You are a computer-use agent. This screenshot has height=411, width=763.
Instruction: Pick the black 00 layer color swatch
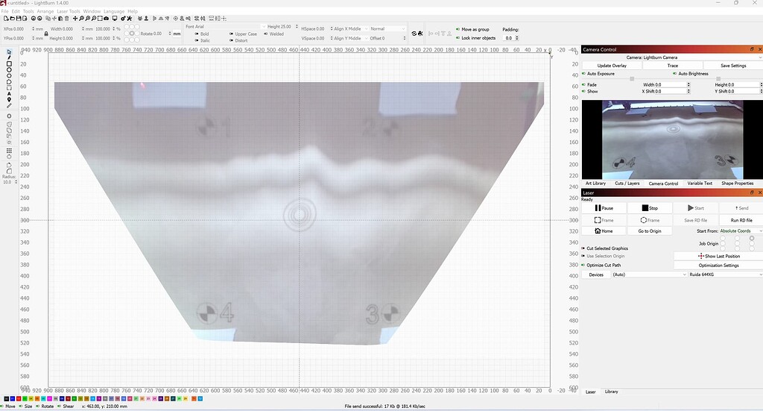pos(6,399)
